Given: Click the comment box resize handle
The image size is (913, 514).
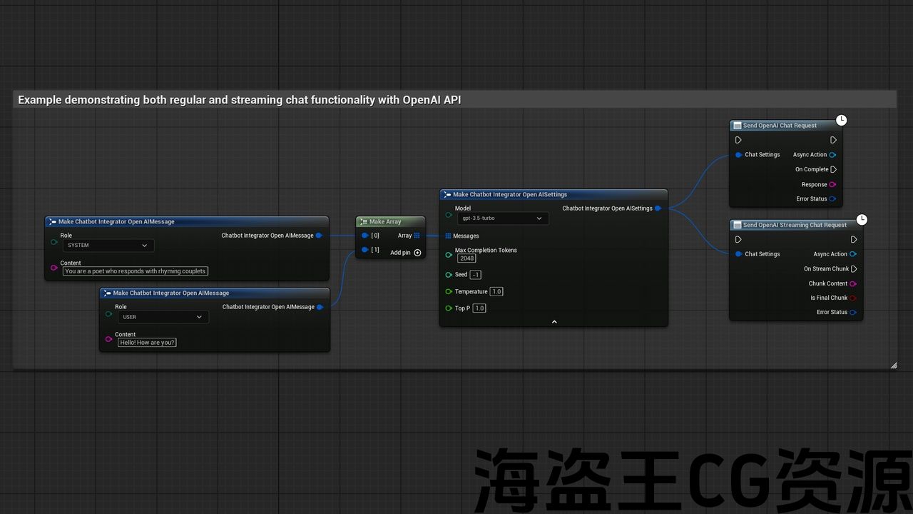Looking at the screenshot, I should (893, 366).
